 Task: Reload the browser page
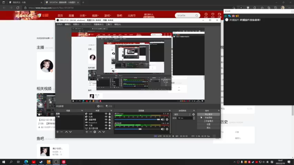tap(18, 8)
